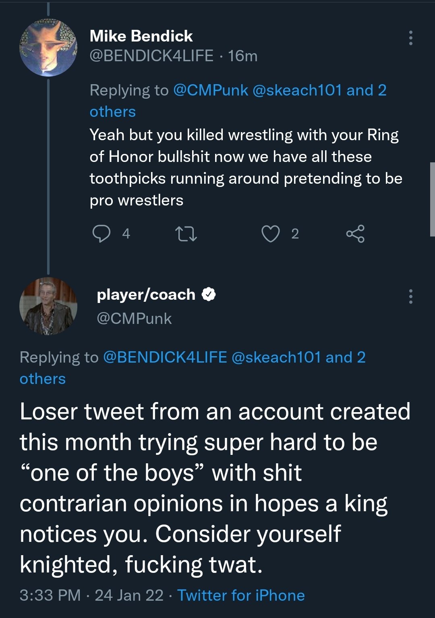Image resolution: width=435 pixels, height=618 pixels.
Task: View Mike Bendick's profile picture
Action: [48, 48]
